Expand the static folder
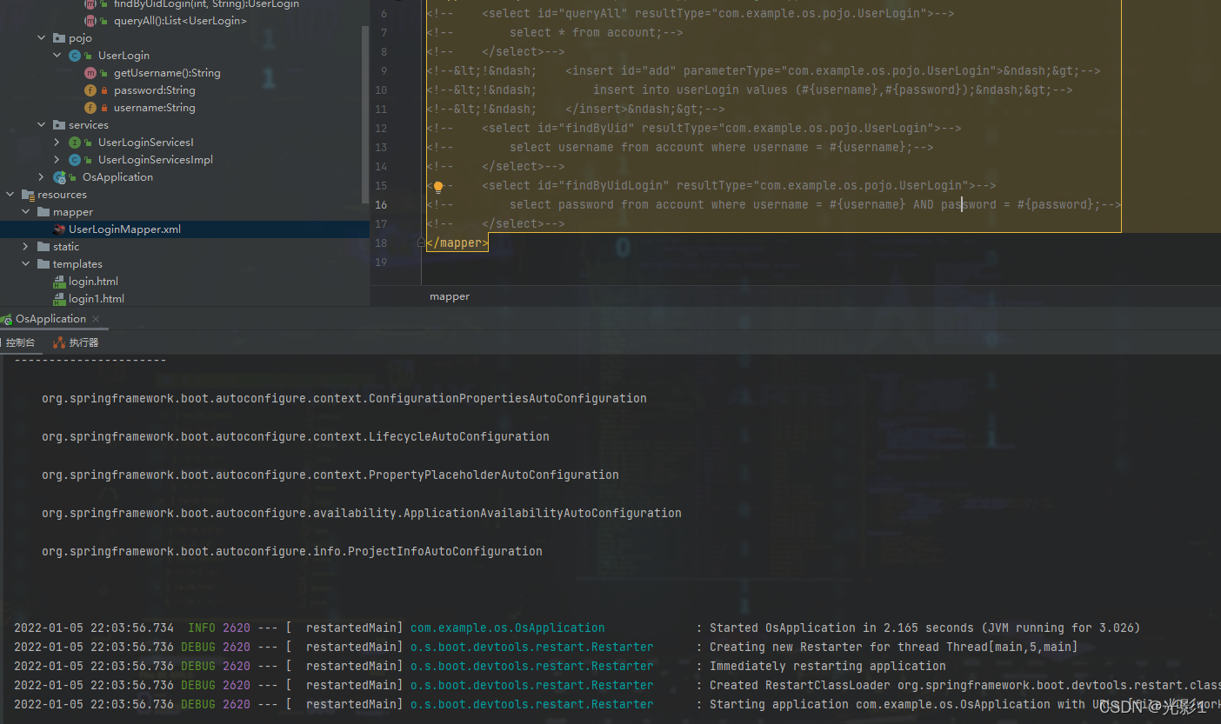The height and width of the screenshot is (724, 1221). [x=26, y=247]
